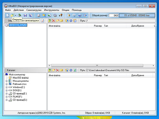The height and width of the screenshot is (119, 159).
Task: Expand the Рабочий стол tree node
Action: (7, 84)
